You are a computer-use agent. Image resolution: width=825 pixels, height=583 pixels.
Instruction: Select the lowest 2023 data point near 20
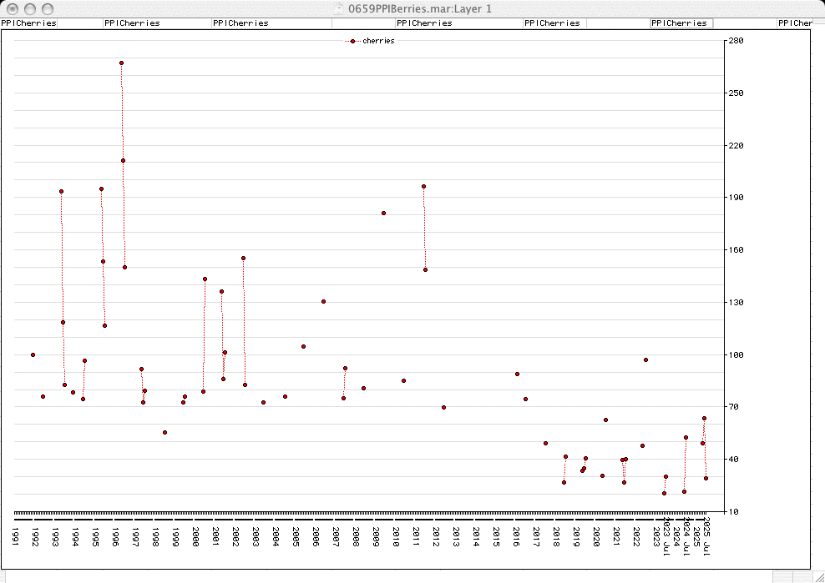click(664, 493)
